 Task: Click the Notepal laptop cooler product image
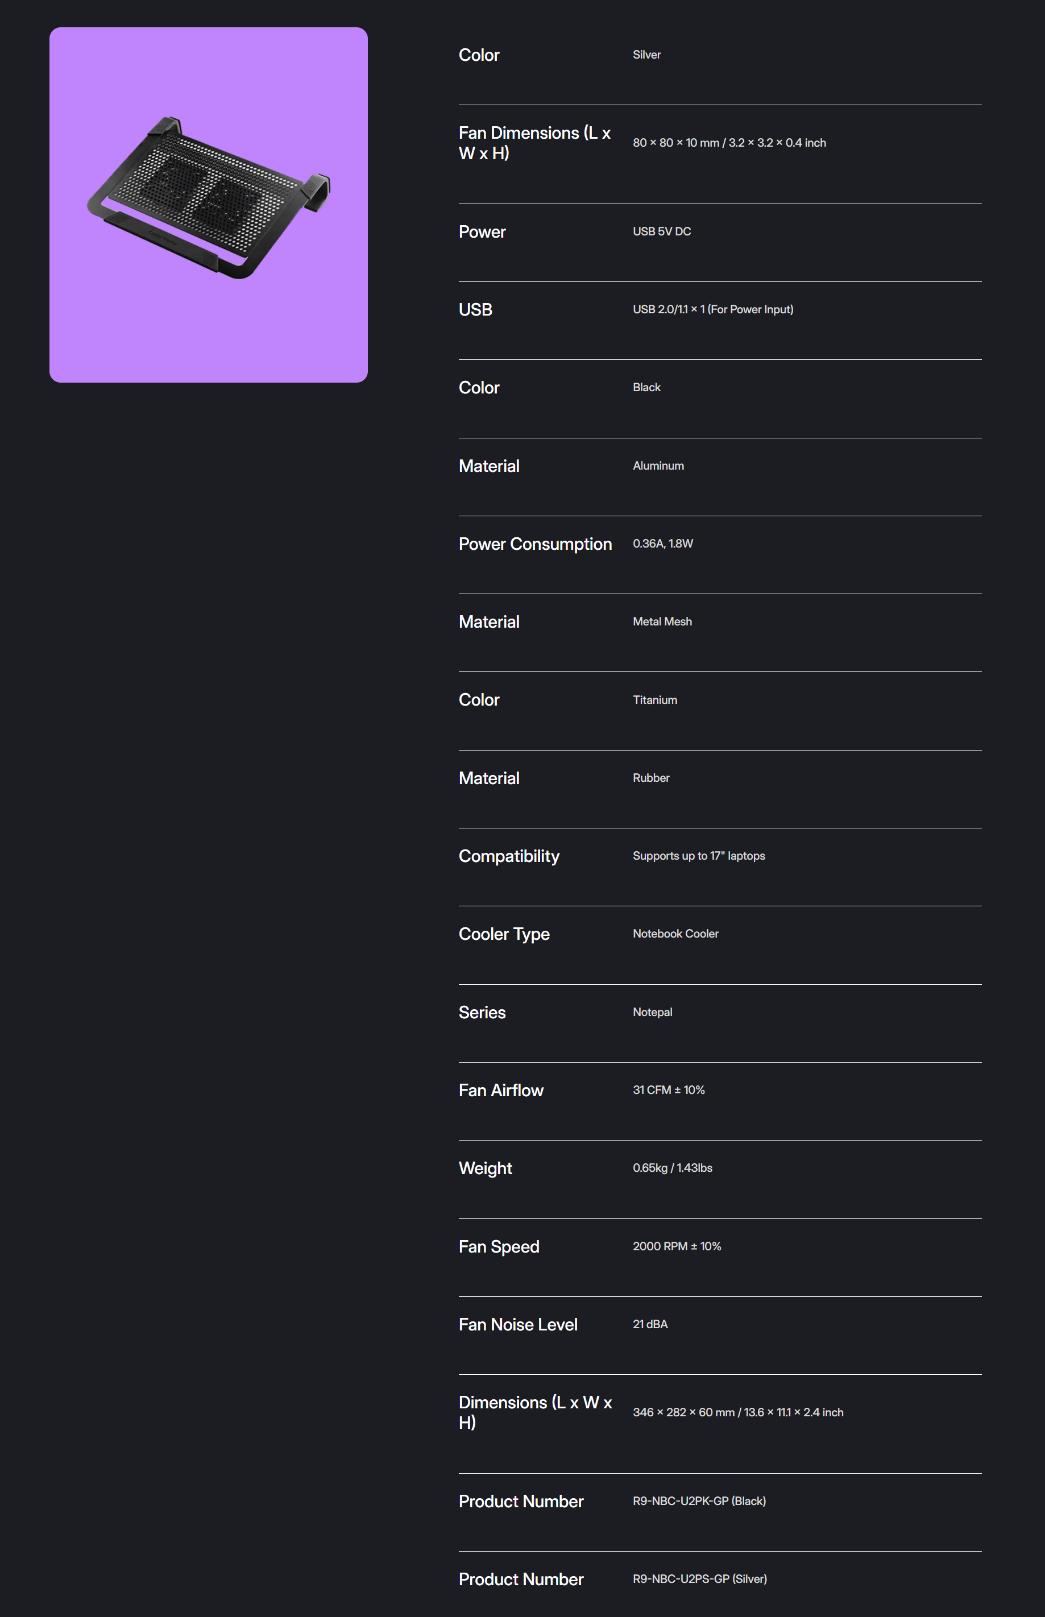coord(208,204)
